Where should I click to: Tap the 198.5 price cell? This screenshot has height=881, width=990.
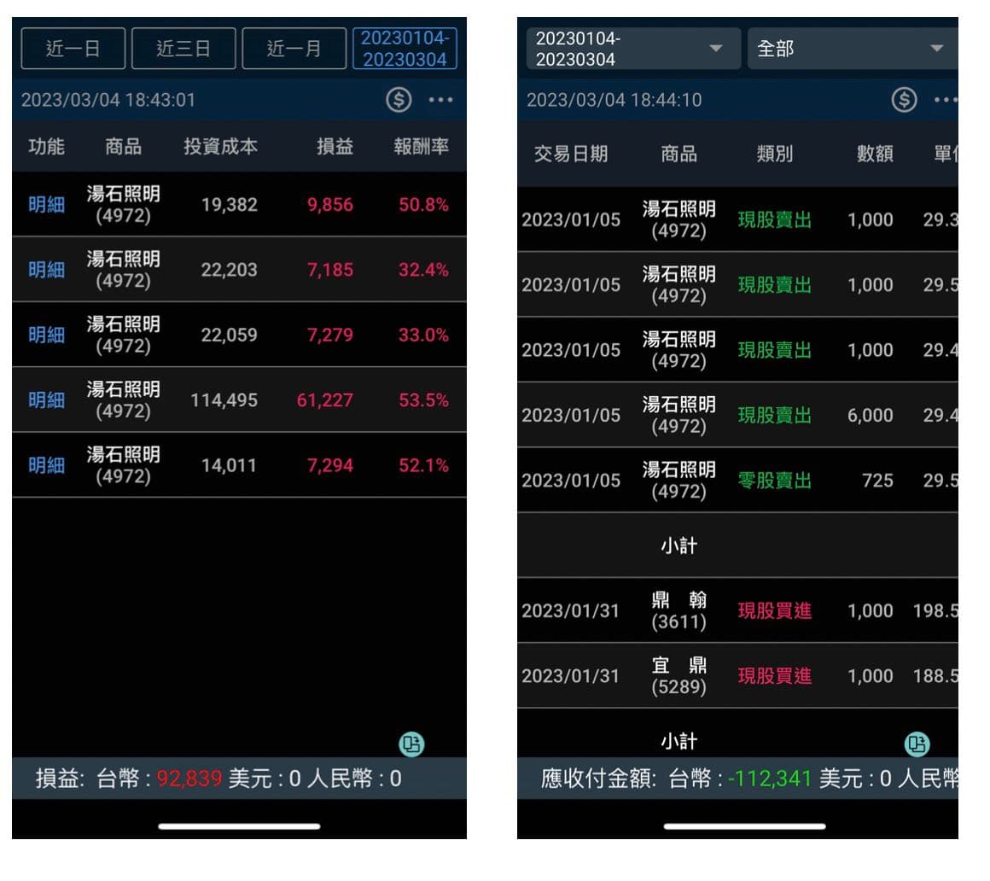coord(935,610)
